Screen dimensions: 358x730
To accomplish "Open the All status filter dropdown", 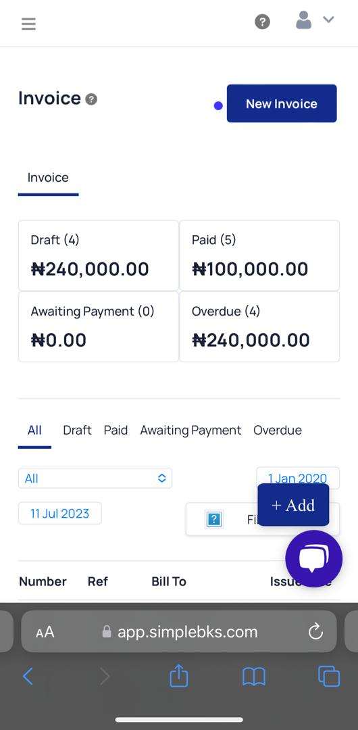I will tap(95, 478).
